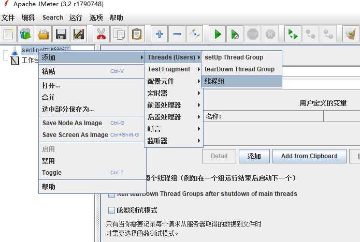Click the green Start run icon
The height and width of the screenshot is (242, 360).
[x=217, y=34]
